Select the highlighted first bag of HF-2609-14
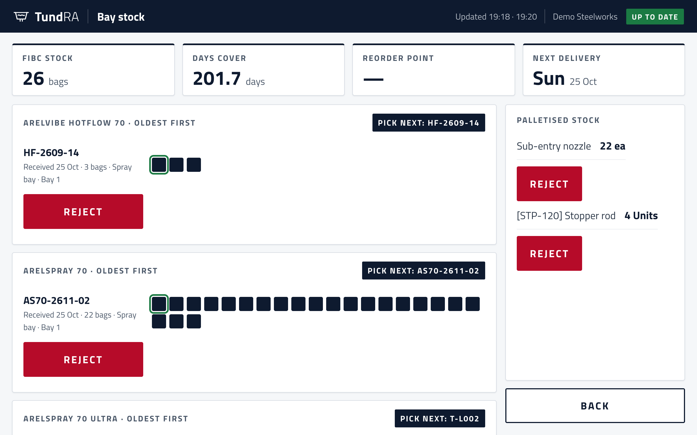 click(x=159, y=165)
